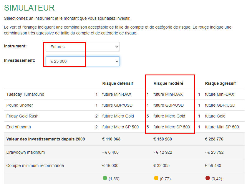The image size is (247, 192).
Task: Select the € 158 268 value
Action: pos(163,139)
